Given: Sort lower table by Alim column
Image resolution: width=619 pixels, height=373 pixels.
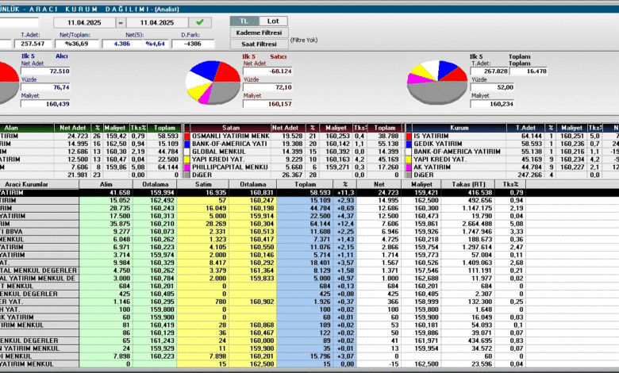Looking at the screenshot, I should pos(106,184).
